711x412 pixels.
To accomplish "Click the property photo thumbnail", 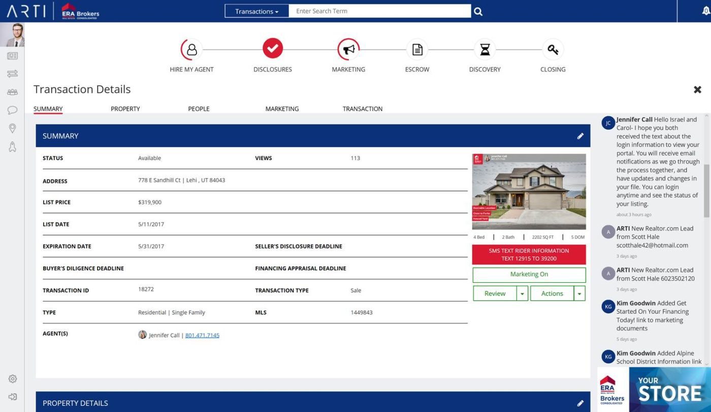I will pyautogui.click(x=529, y=192).
